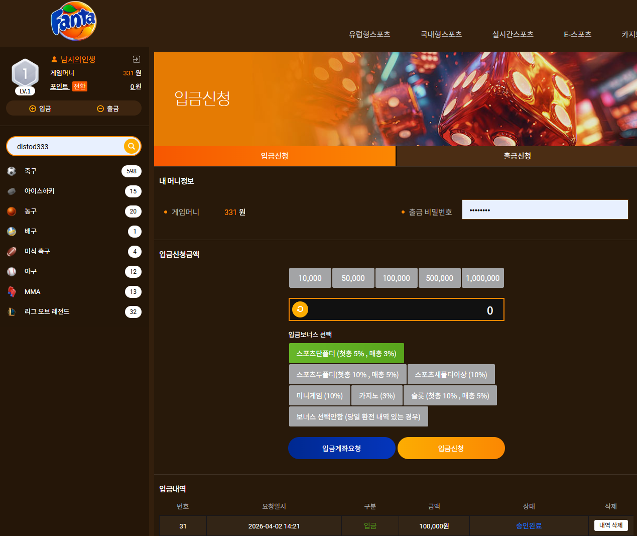Reset the deposit amount with the refresh icon
The height and width of the screenshot is (536, 637).
point(300,309)
